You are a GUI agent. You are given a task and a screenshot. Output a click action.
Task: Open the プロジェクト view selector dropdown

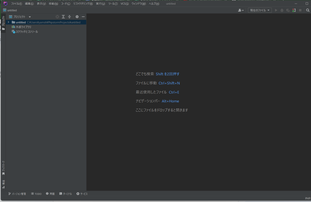20,17
